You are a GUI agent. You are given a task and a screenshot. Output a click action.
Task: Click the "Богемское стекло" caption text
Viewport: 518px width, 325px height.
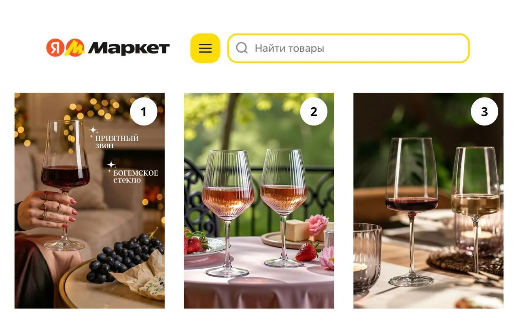click(x=136, y=176)
